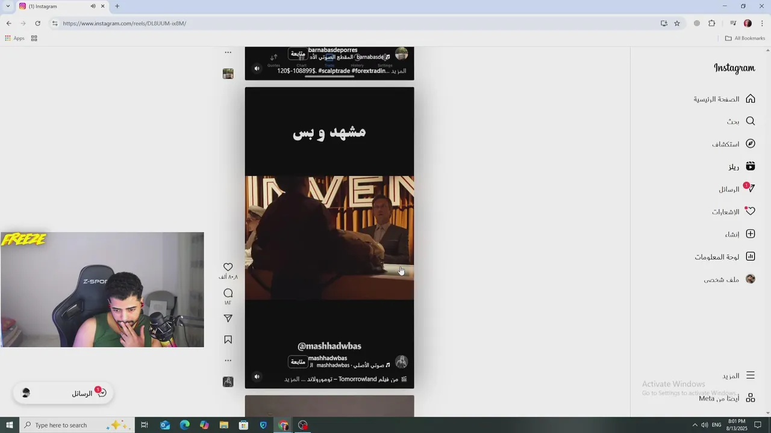Open the Explore compass icon
The height and width of the screenshot is (433, 771).
point(751,144)
